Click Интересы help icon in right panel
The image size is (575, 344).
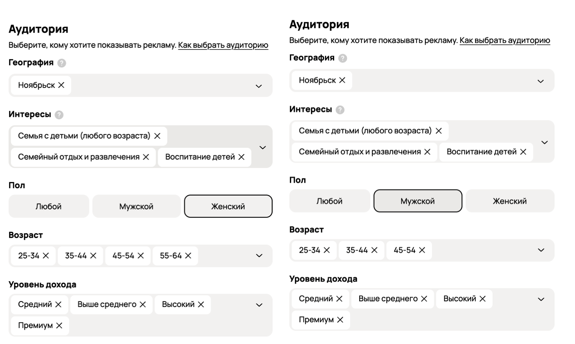(340, 110)
